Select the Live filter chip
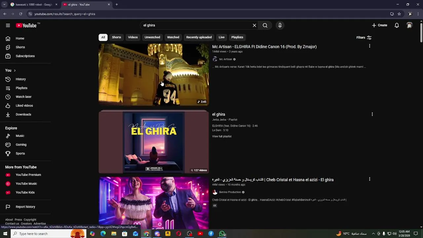This screenshot has height=238, width=423. (x=221, y=37)
